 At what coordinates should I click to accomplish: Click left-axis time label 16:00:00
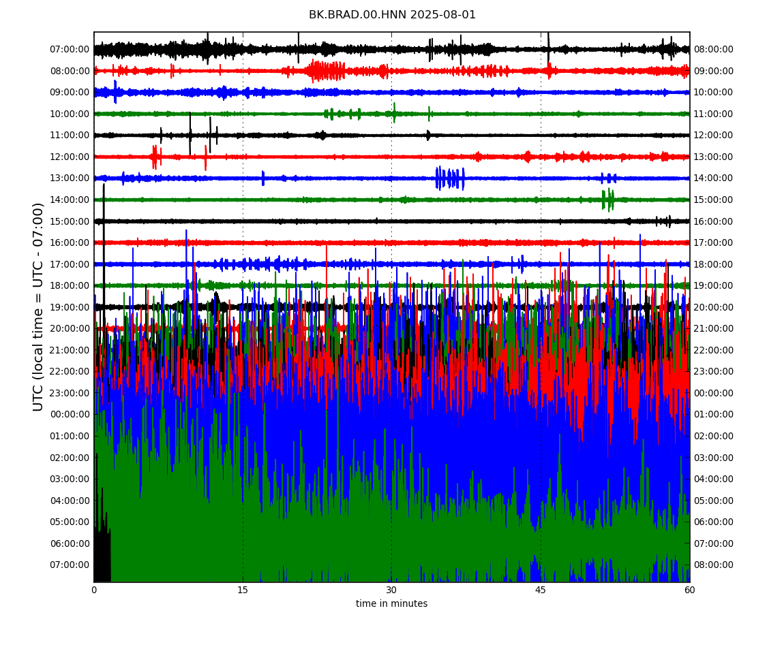[x=70, y=243]
